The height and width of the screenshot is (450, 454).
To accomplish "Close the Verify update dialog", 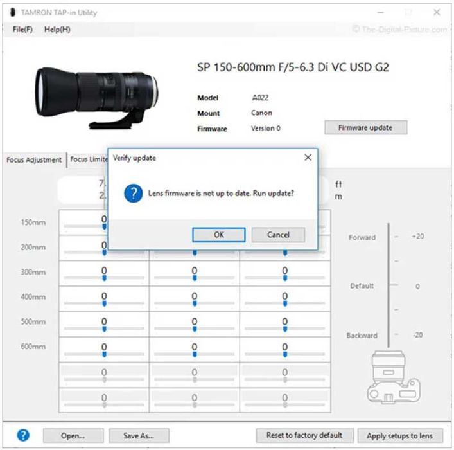I will point(308,157).
